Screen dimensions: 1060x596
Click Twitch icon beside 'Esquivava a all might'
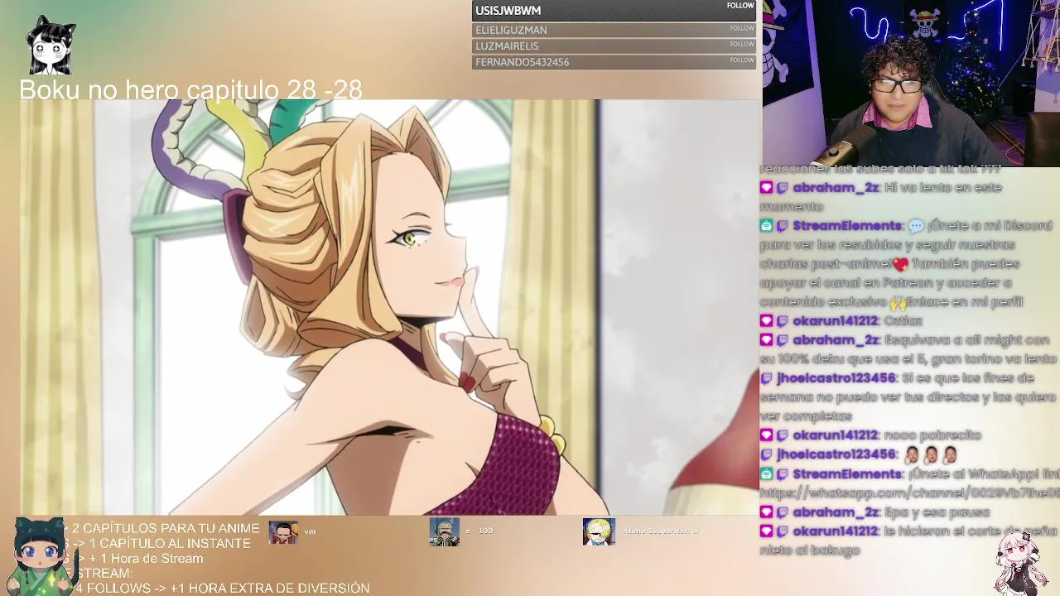click(x=783, y=340)
